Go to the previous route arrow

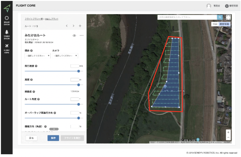(67, 26)
